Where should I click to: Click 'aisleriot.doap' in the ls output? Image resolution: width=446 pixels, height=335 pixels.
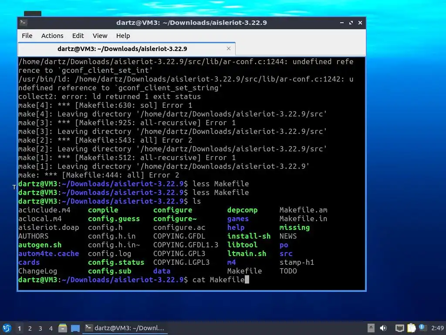point(49,228)
